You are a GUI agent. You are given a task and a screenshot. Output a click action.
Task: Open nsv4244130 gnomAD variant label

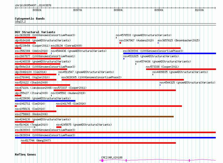coord(43,119)
